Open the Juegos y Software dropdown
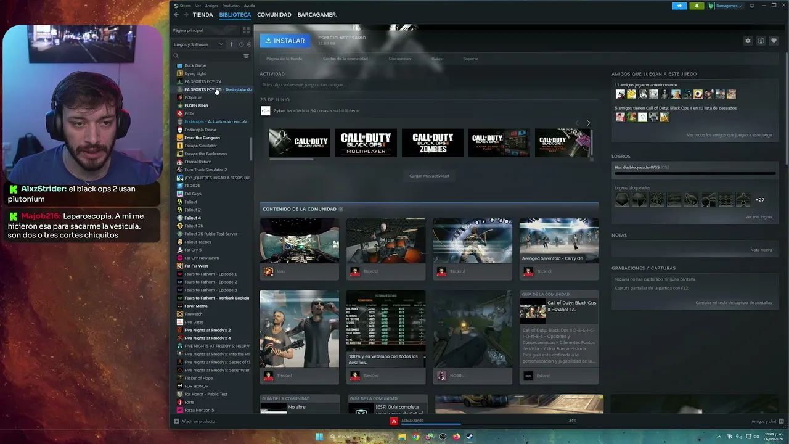The height and width of the screenshot is (444, 789). click(x=198, y=44)
